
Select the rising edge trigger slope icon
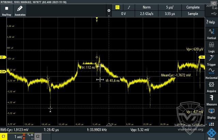[x=129, y=7]
